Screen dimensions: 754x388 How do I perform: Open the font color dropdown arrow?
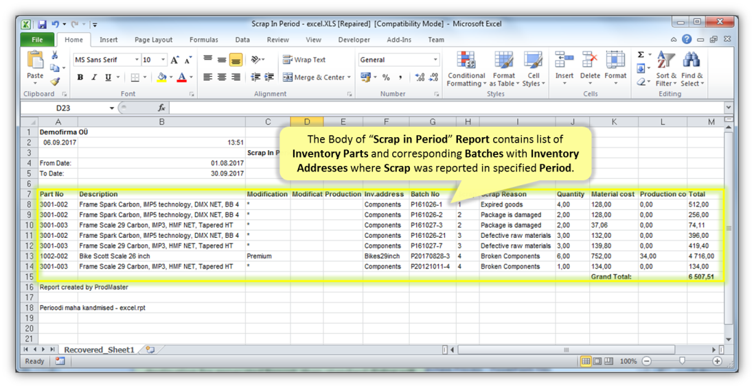[x=191, y=77]
